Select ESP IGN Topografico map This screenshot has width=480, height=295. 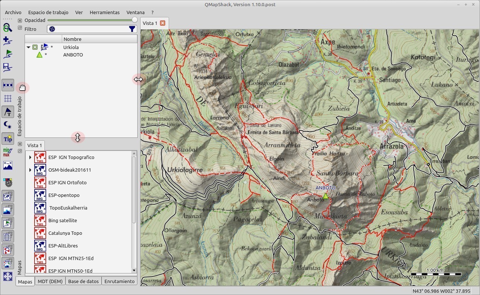71,157
